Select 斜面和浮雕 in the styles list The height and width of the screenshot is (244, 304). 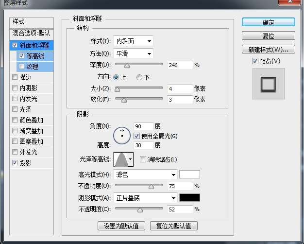[36, 45]
